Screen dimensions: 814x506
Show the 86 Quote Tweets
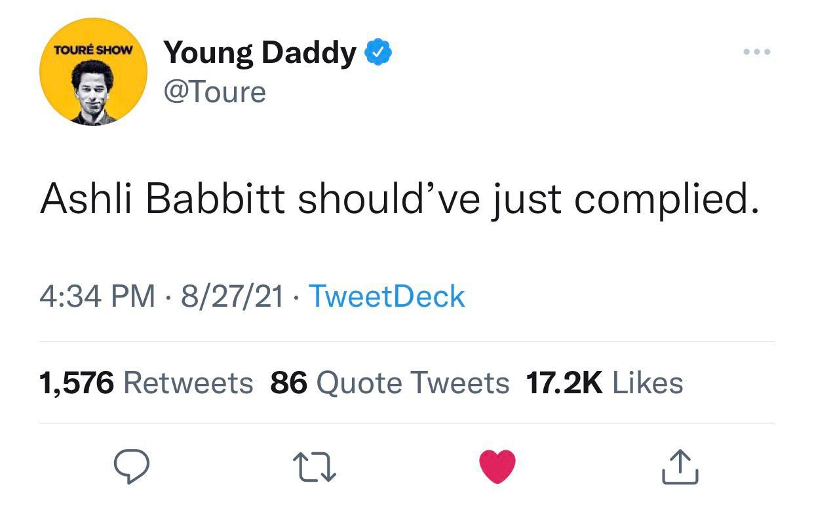click(389, 383)
